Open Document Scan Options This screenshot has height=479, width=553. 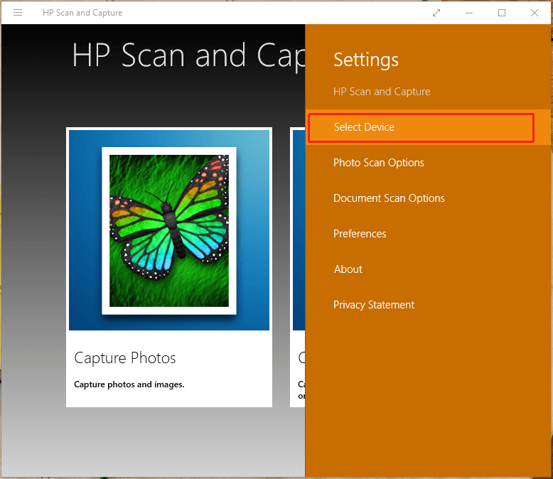pyautogui.click(x=389, y=198)
